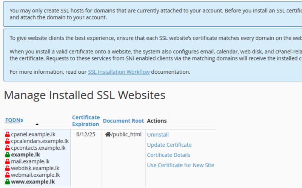Click the /public_html document root path
Screen dimensions: 302x188
[x=126, y=134]
